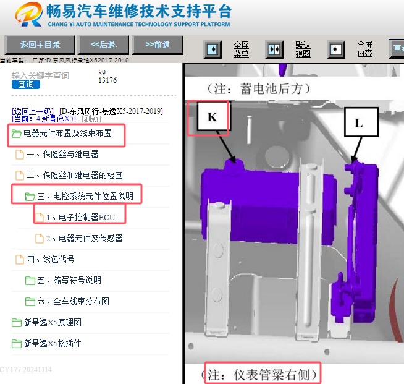Go back with the <<后退 button

104,45
